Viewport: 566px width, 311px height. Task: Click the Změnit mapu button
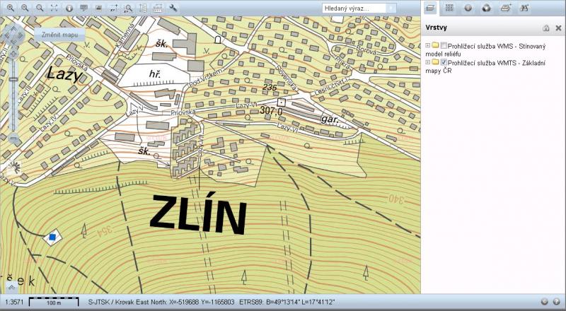click(59, 34)
